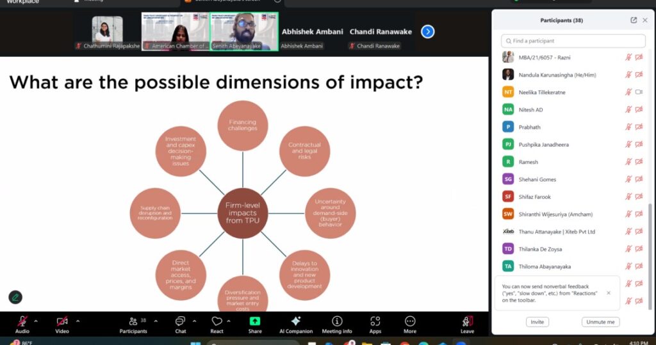The image size is (656, 345).
Task: Select participant Nitesh AD
Action: pyautogui.click(x=572, y=109)
